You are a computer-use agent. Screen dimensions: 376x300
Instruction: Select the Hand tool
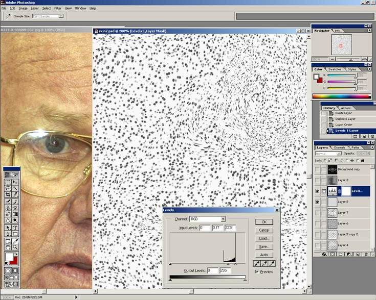pyautogui.click(x=8, y=247)
